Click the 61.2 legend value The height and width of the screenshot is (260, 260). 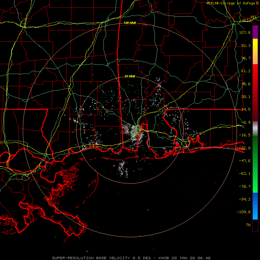tap(246, 71)
